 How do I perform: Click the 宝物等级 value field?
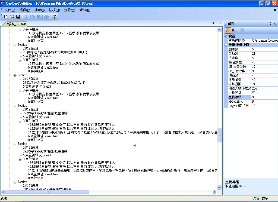point(264,97)
